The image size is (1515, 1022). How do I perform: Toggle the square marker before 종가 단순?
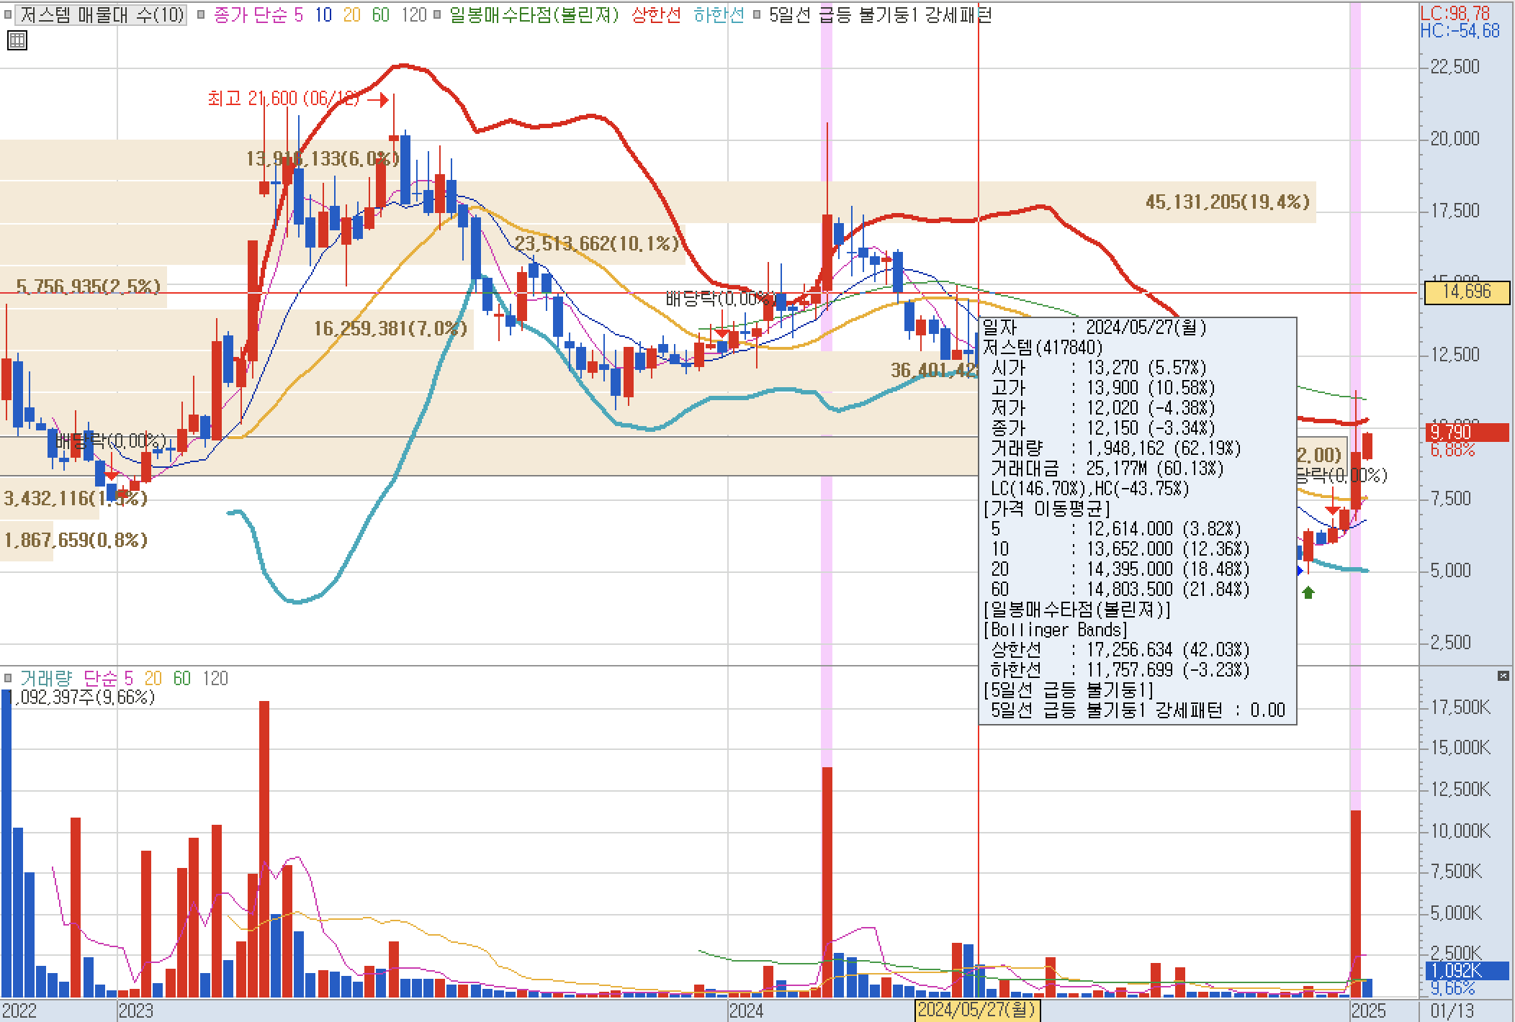pos(201,15)
